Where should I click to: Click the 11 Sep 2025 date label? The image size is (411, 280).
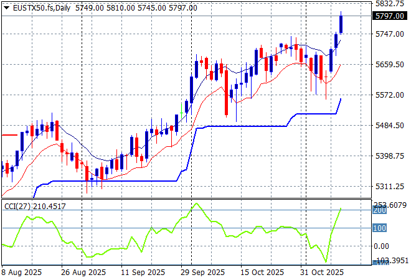(x=143, y=273)
